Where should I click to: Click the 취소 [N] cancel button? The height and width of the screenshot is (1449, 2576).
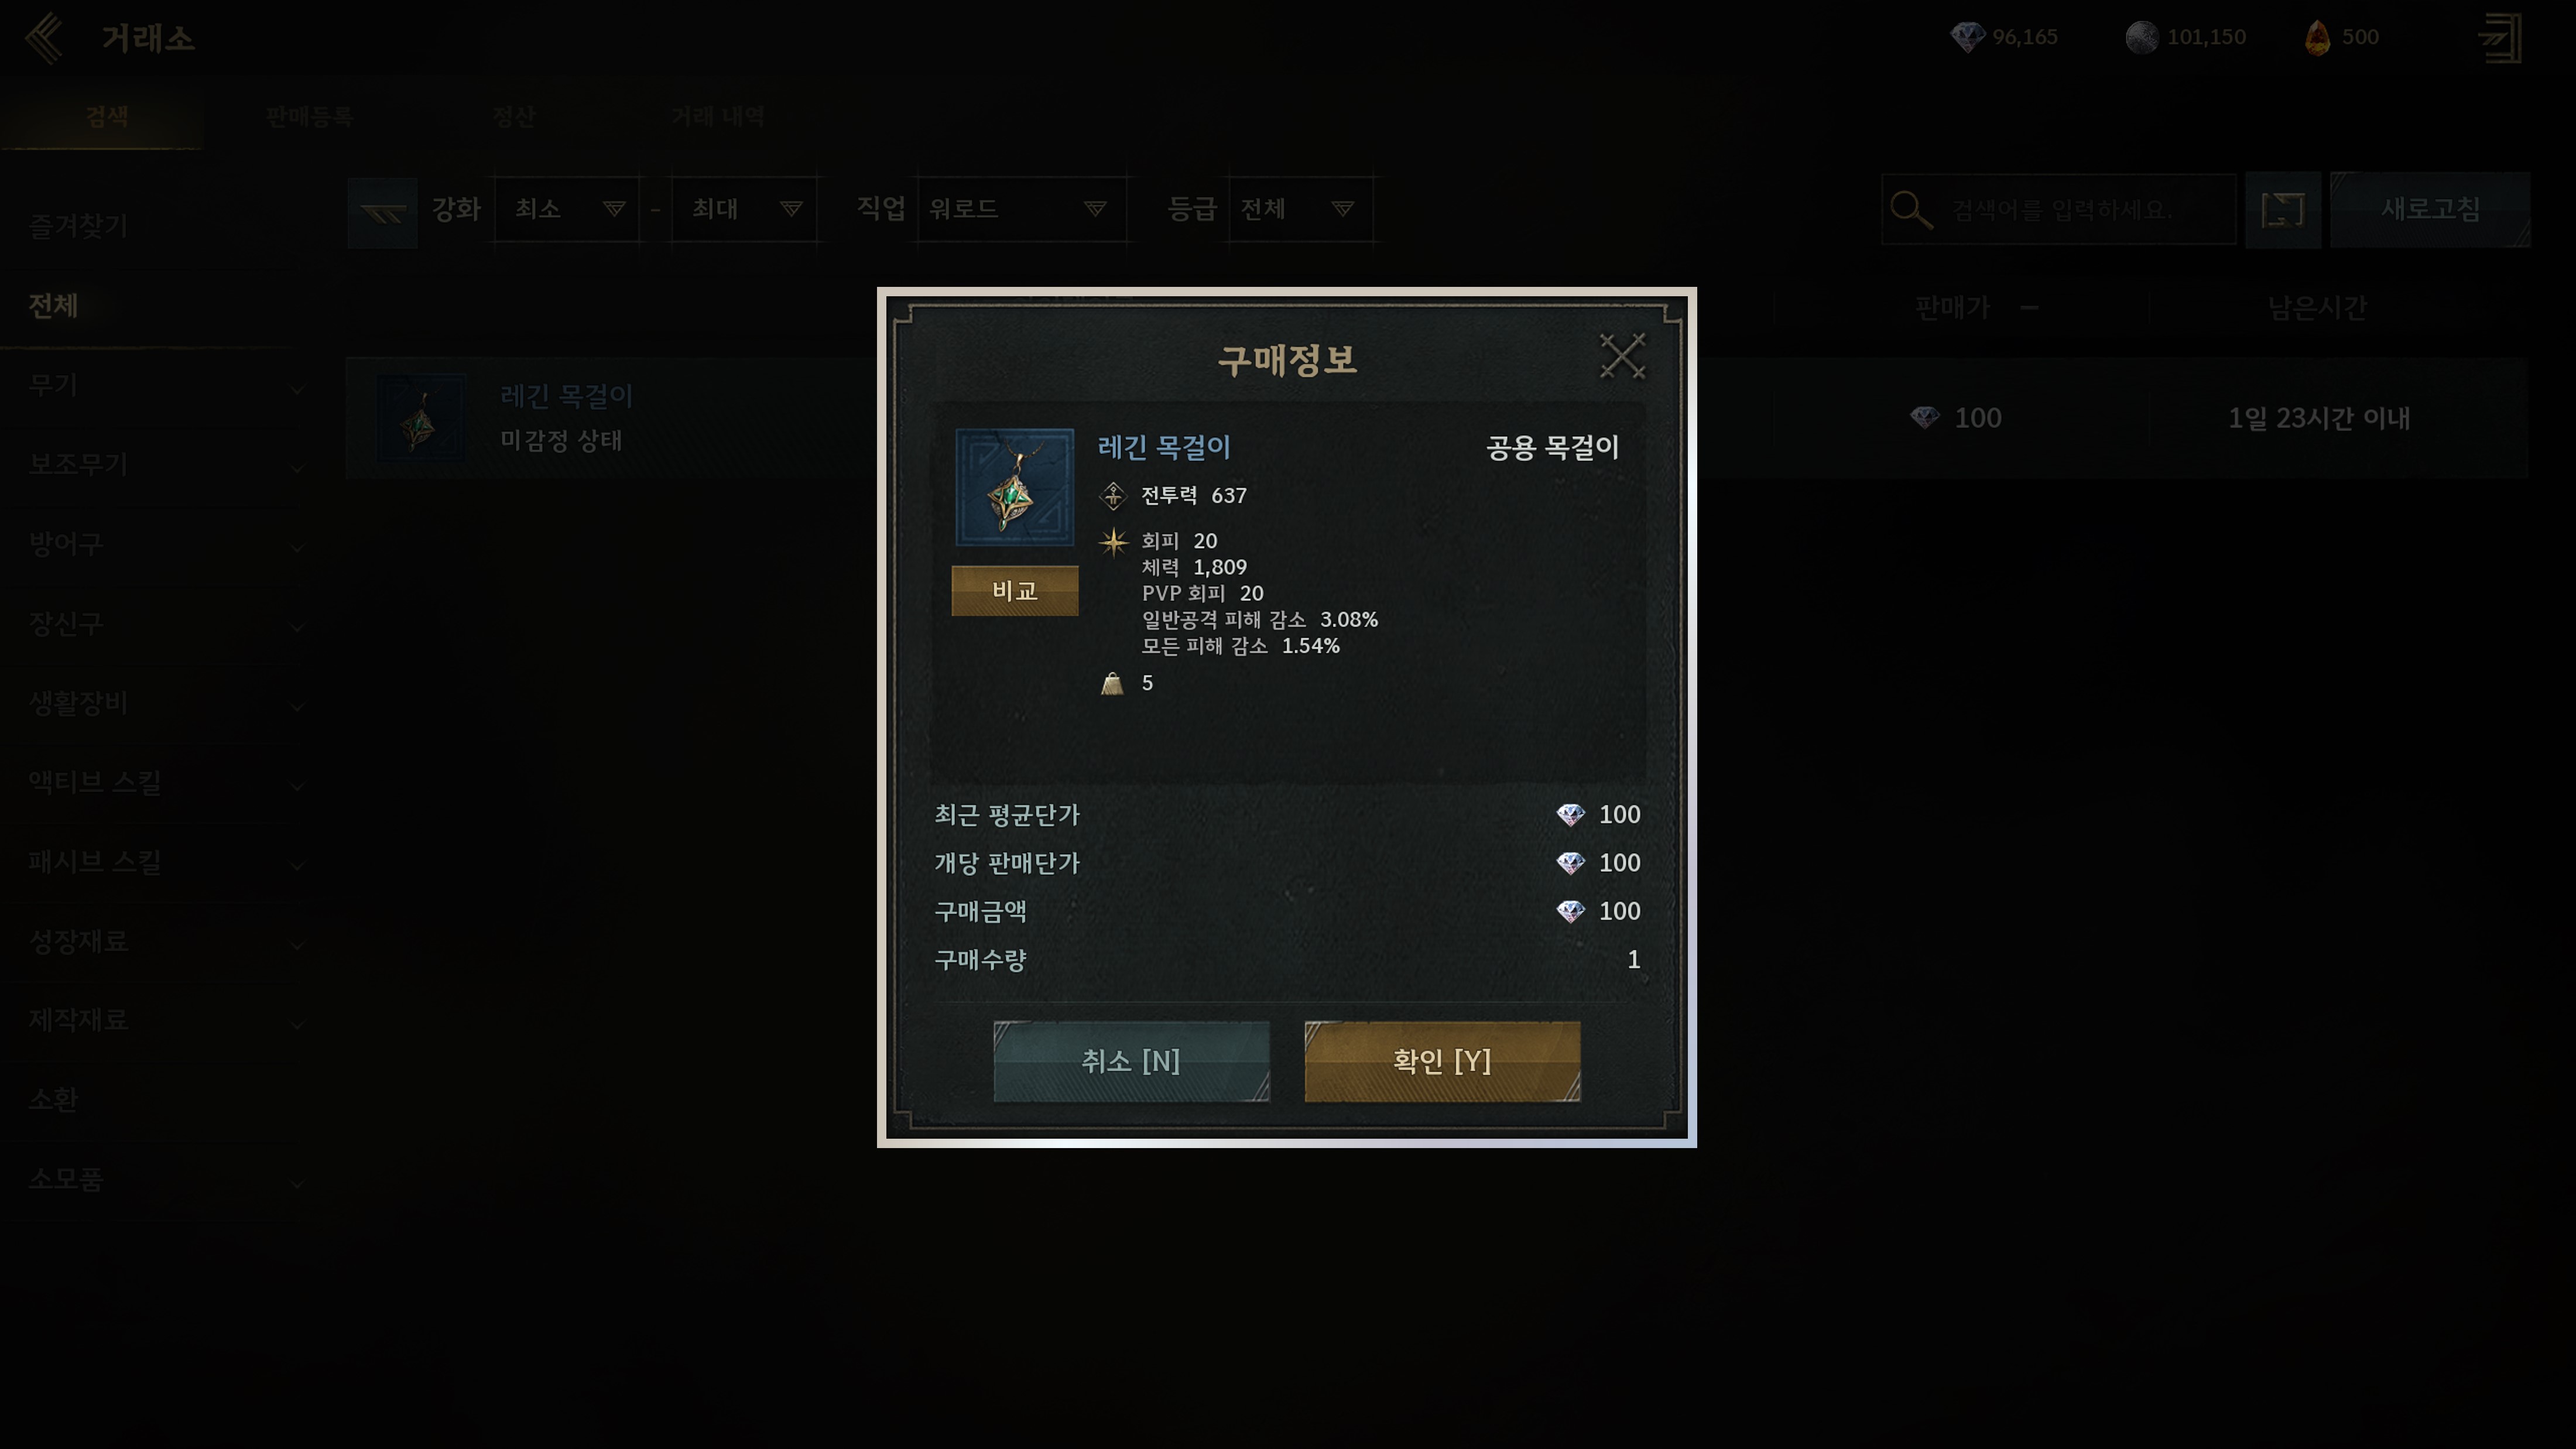coord(1131,1061)
